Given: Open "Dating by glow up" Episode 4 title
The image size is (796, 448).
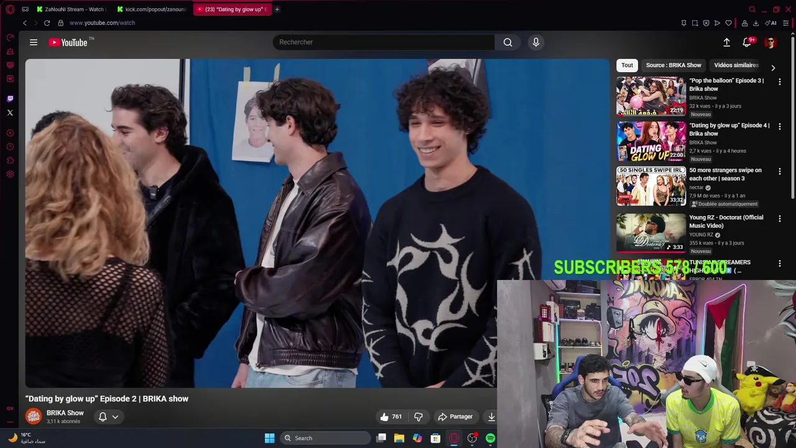Looking at the screenshot, I should click(x=729, y=129).
